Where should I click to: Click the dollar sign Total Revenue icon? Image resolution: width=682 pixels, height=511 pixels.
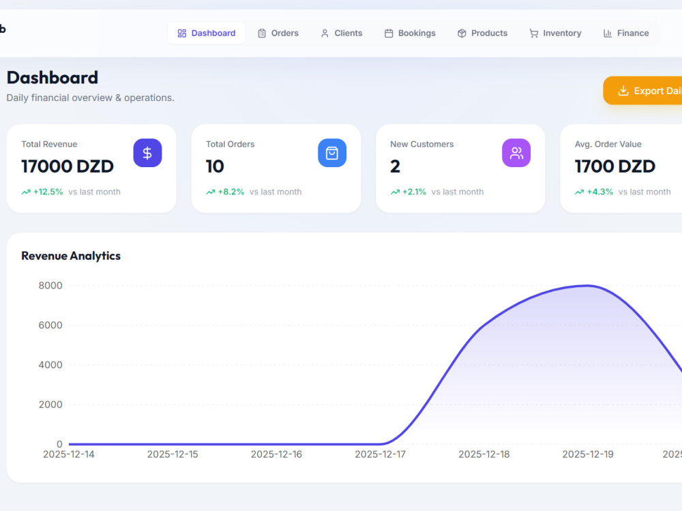click(x=147, y=153)
